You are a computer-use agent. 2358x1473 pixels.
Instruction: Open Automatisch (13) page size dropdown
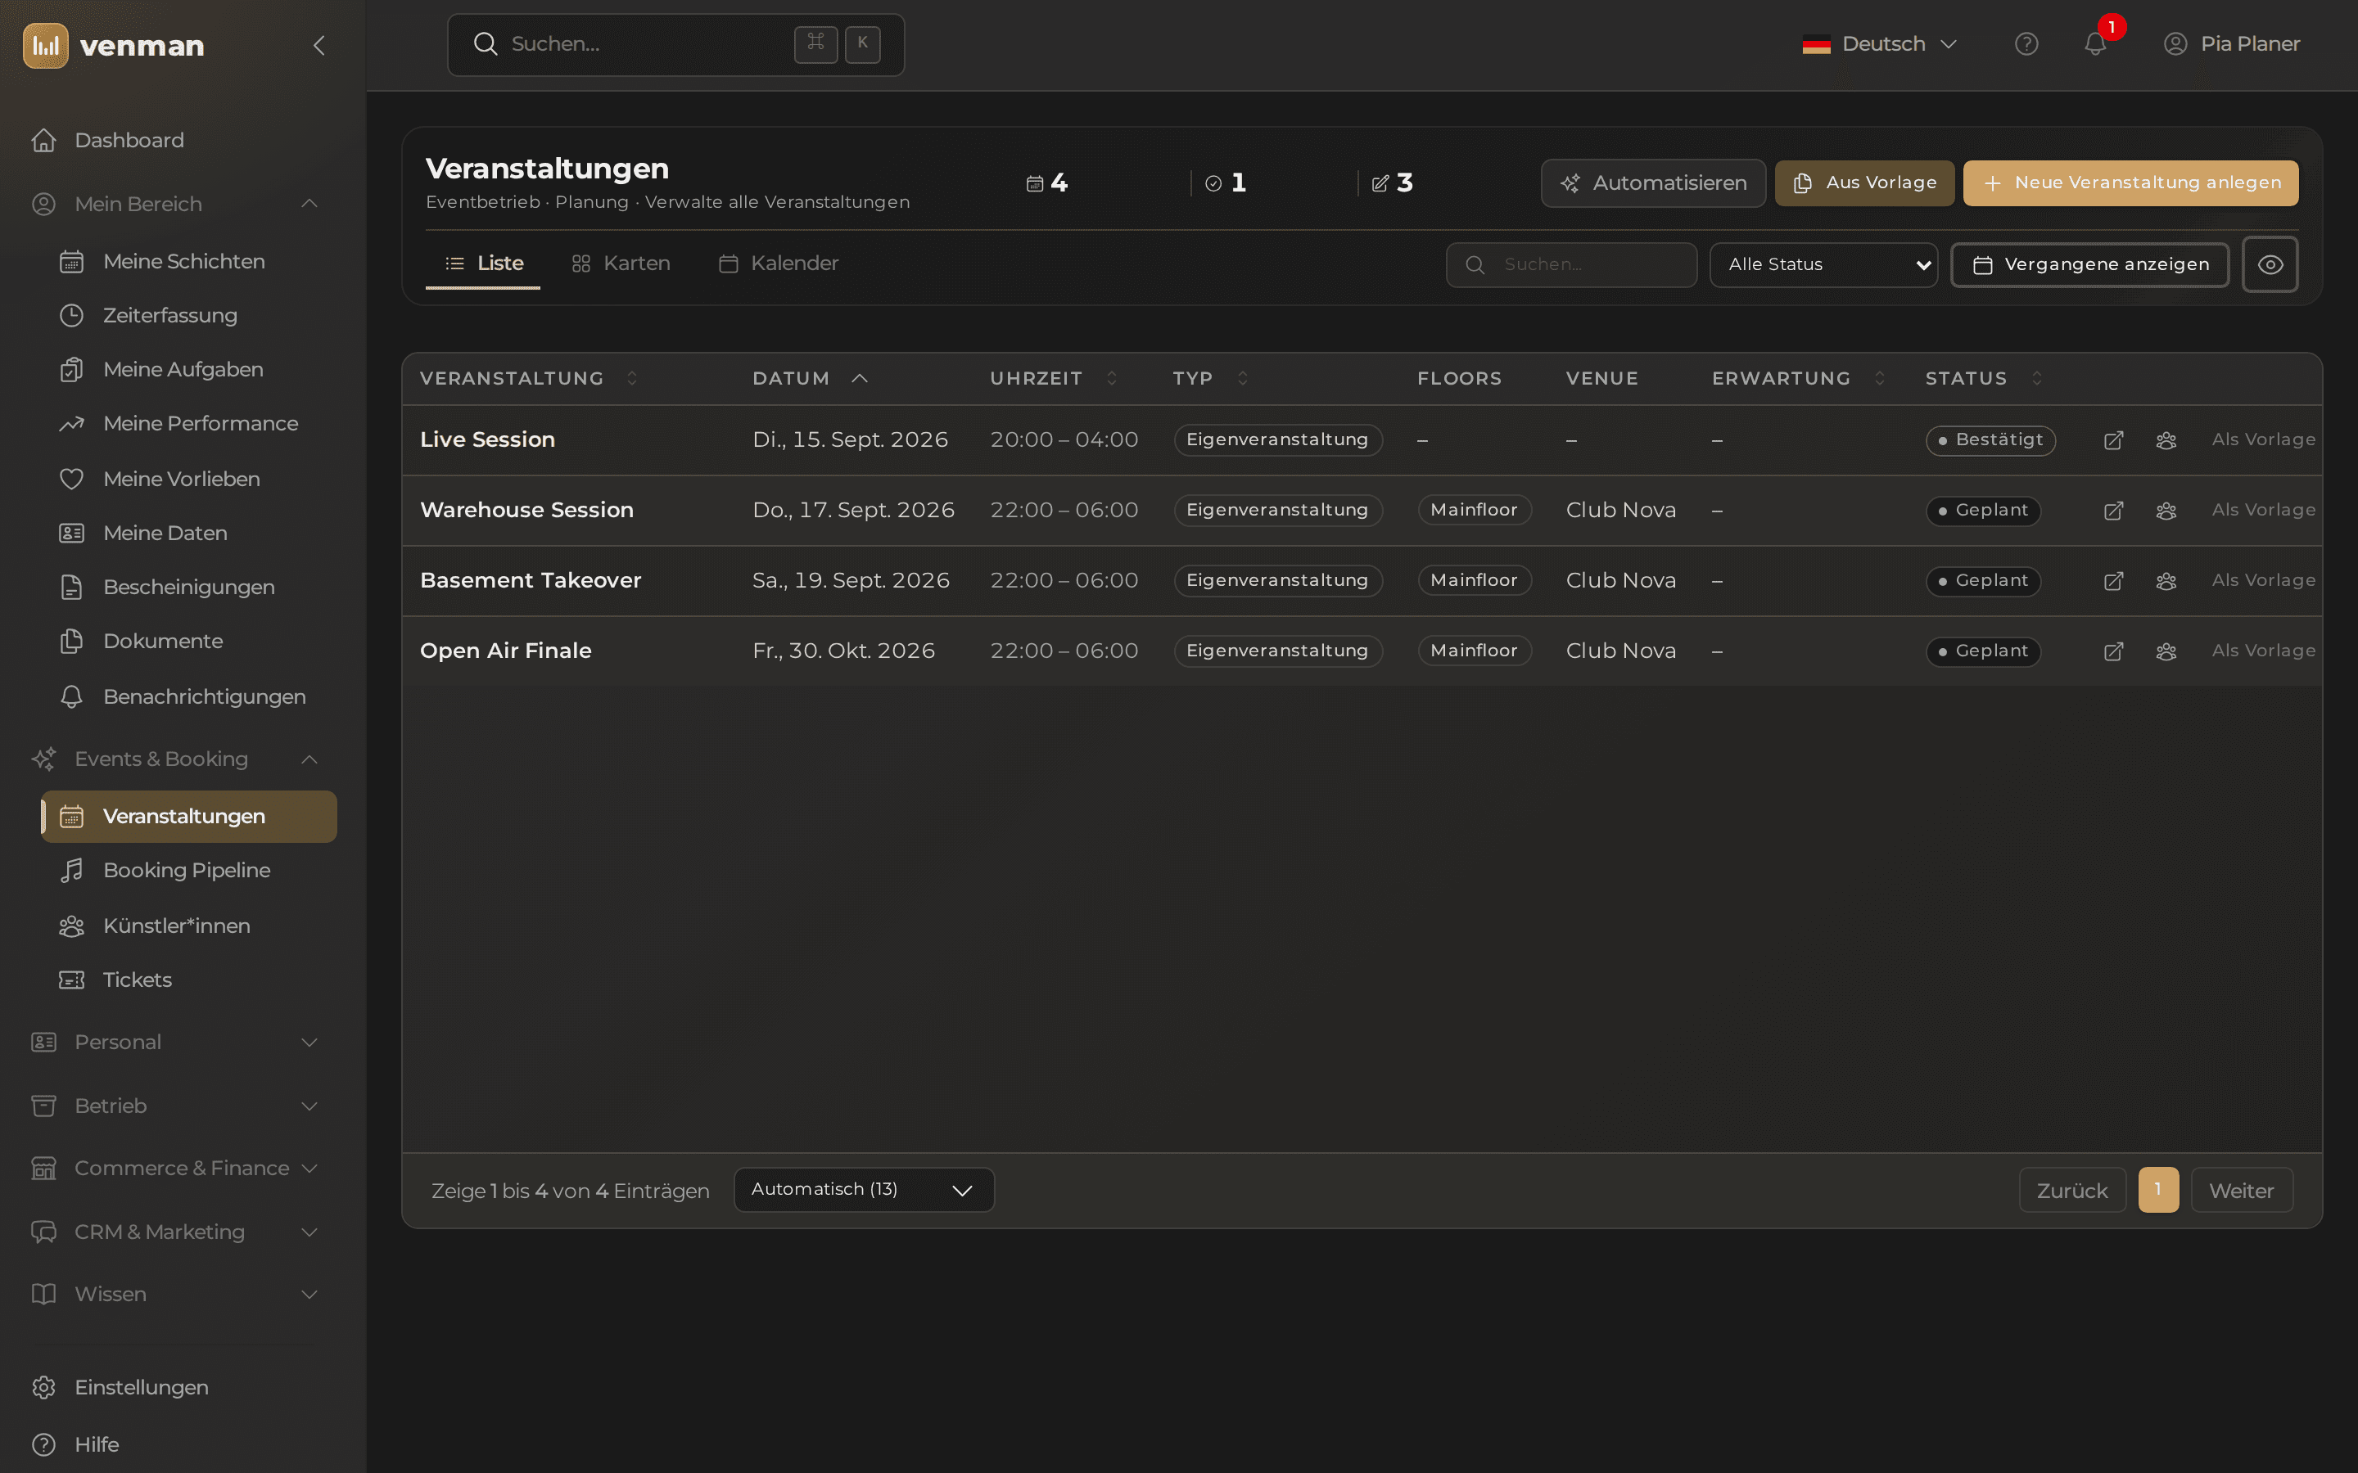[863, 1190]
